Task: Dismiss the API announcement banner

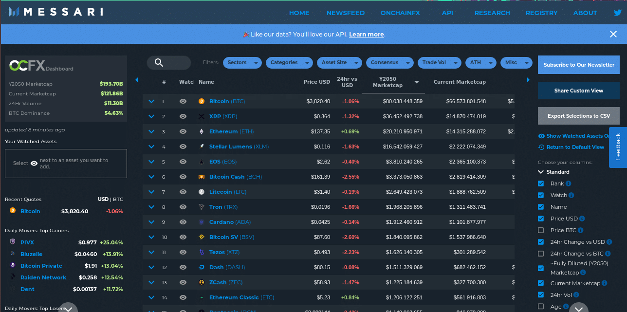Action: pos(613,34)
